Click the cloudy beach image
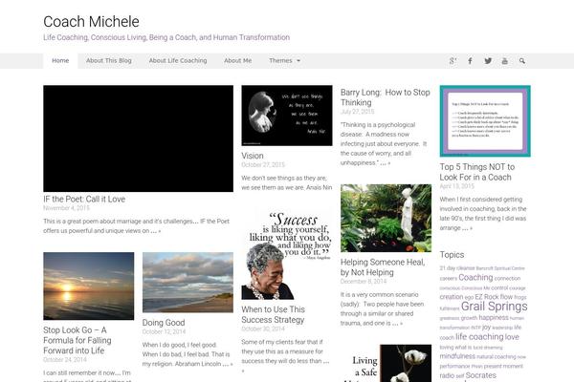 click(188, 283)
